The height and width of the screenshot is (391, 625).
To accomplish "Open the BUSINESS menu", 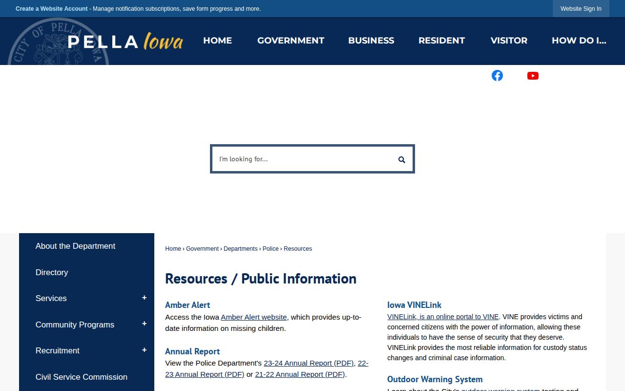I will (x=371, y=41).
